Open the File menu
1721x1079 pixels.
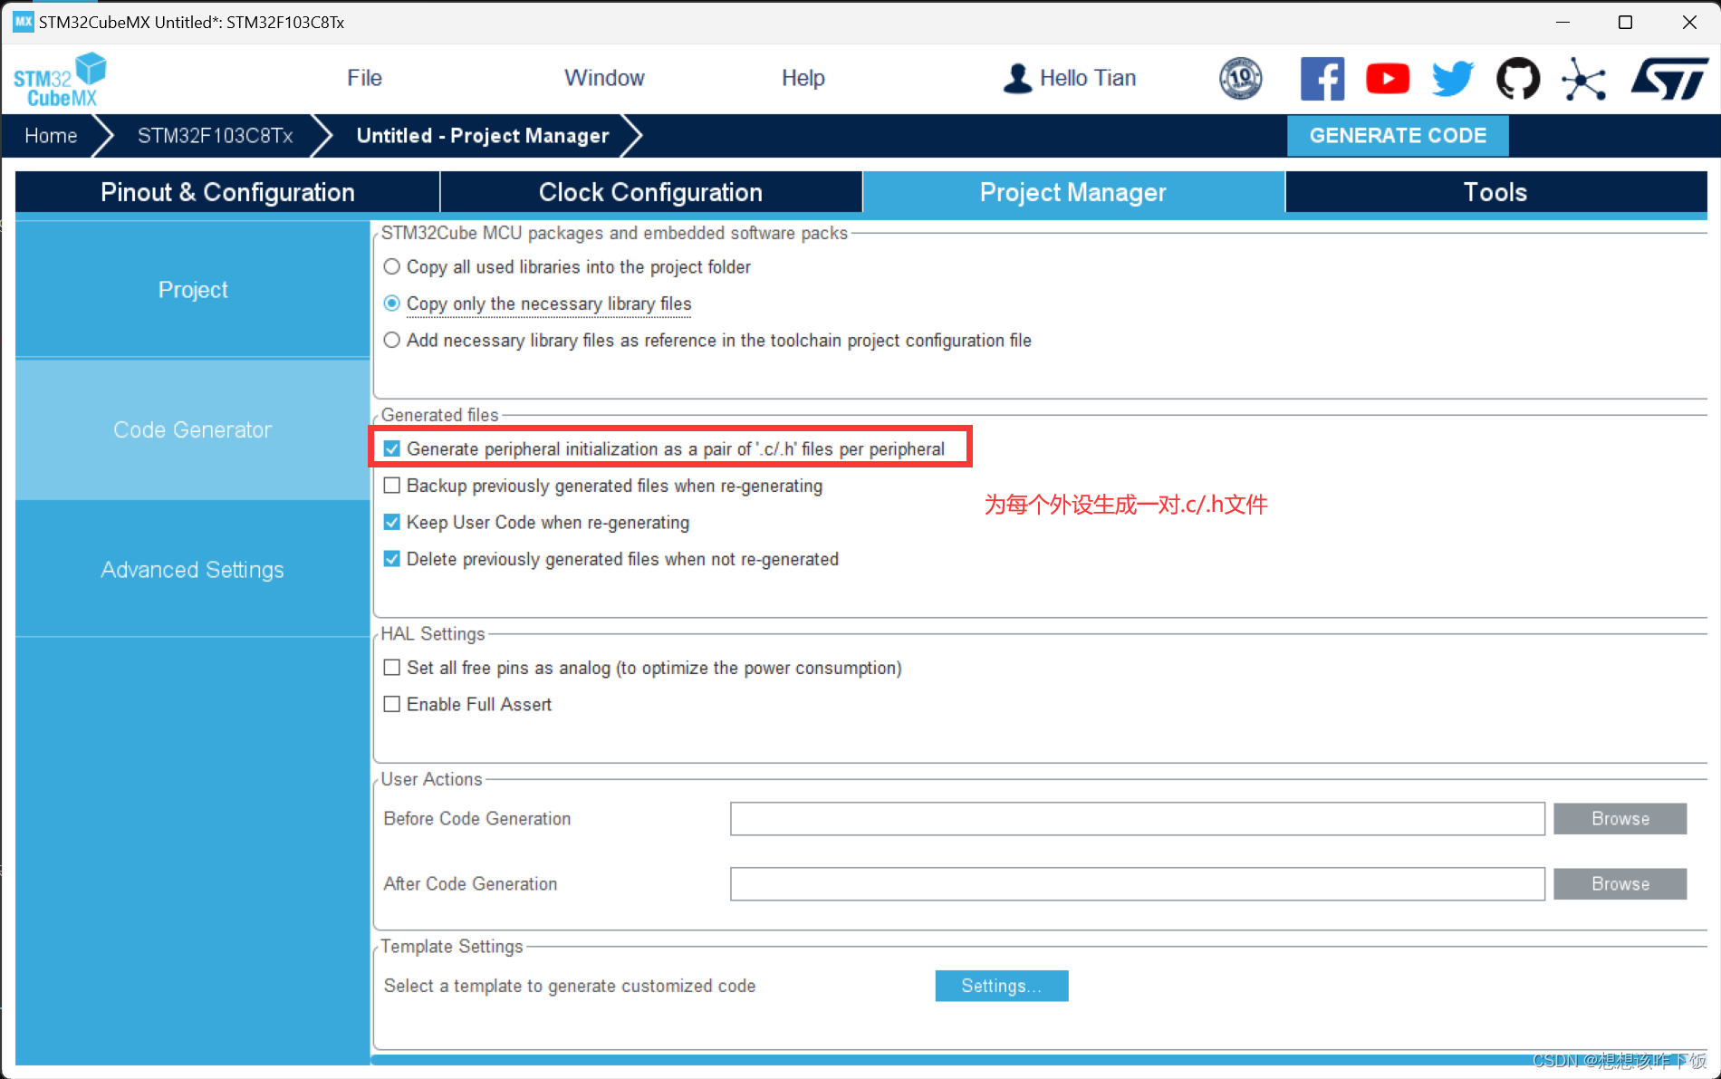pos(364,78)
